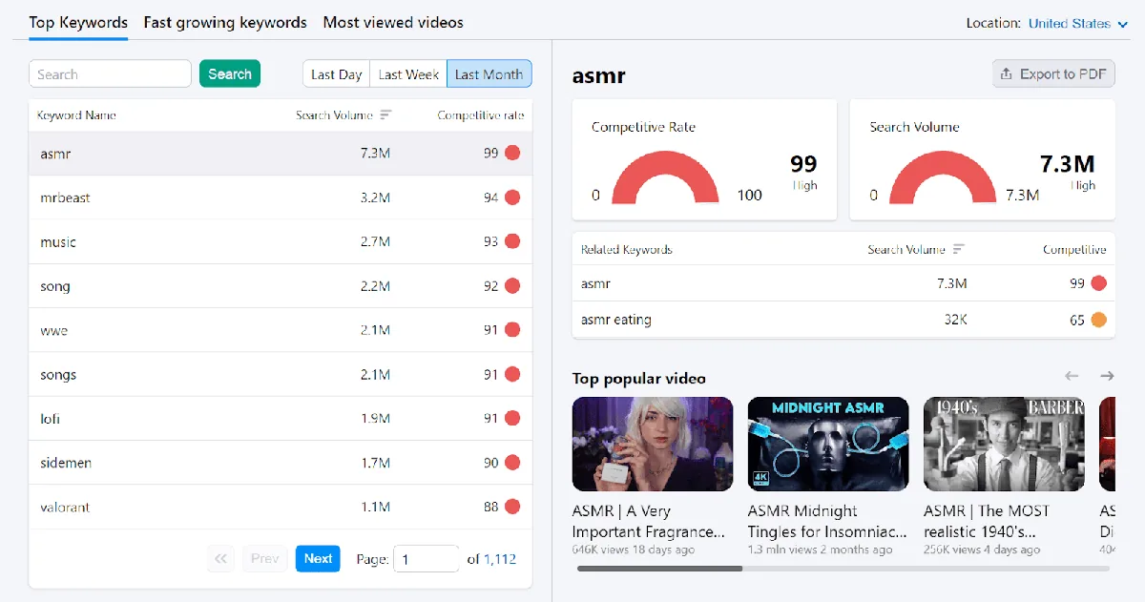This screenshot has height=602, width=1145.
Task: Show previous popular videos with left arrow
Action: point(1072,377)
